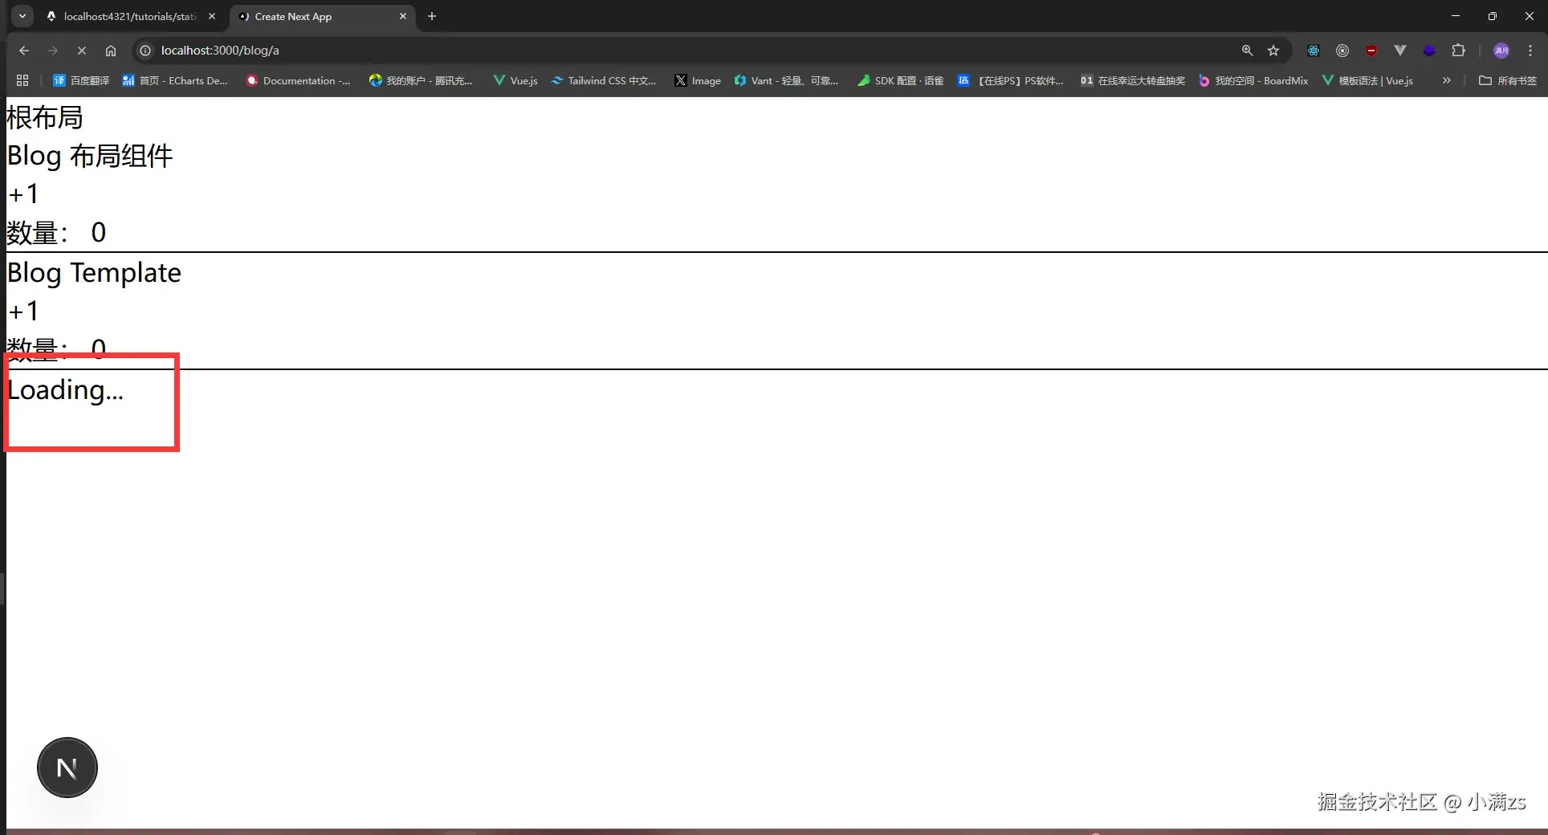Open the ECharts 首页 bookmark
This screenshot has height=835, width=1548.
point(175,80)
